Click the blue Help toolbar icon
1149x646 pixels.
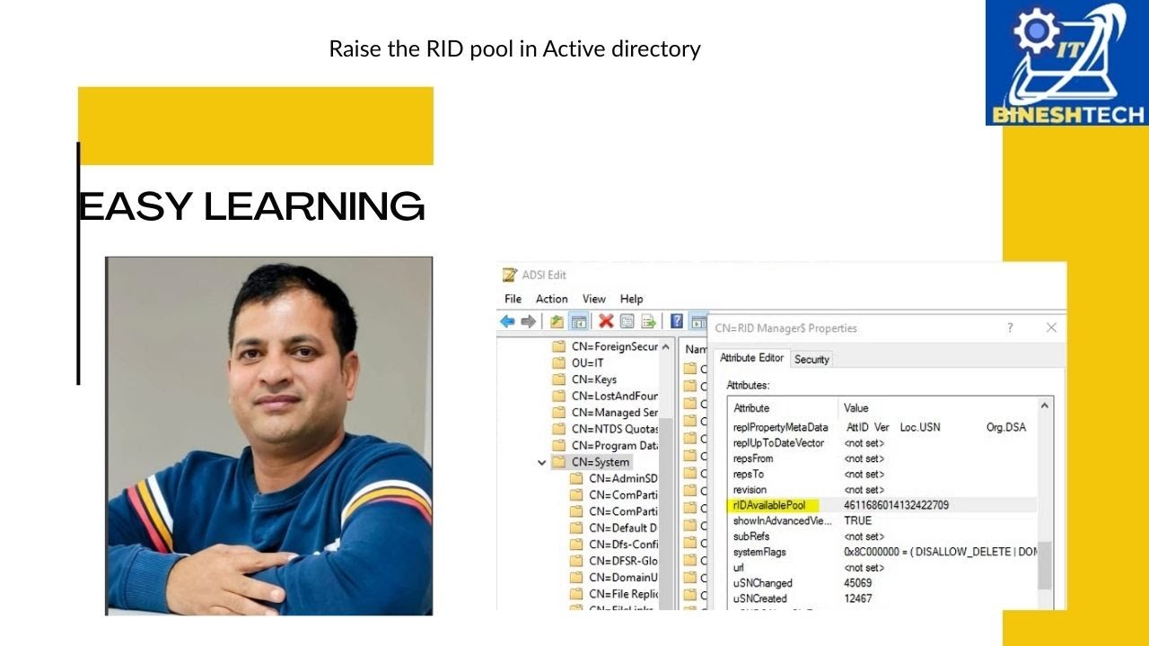click(677, 321)
